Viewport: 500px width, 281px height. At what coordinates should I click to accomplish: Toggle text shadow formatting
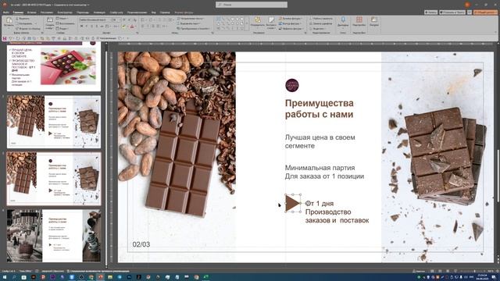click(97, 26)
